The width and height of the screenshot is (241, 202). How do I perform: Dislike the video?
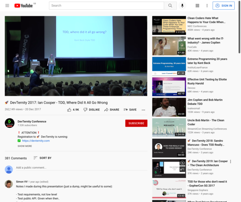92,110
